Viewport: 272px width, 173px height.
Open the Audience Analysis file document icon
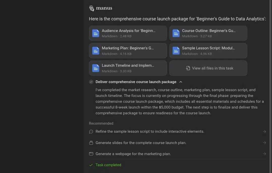coord(96,33)
